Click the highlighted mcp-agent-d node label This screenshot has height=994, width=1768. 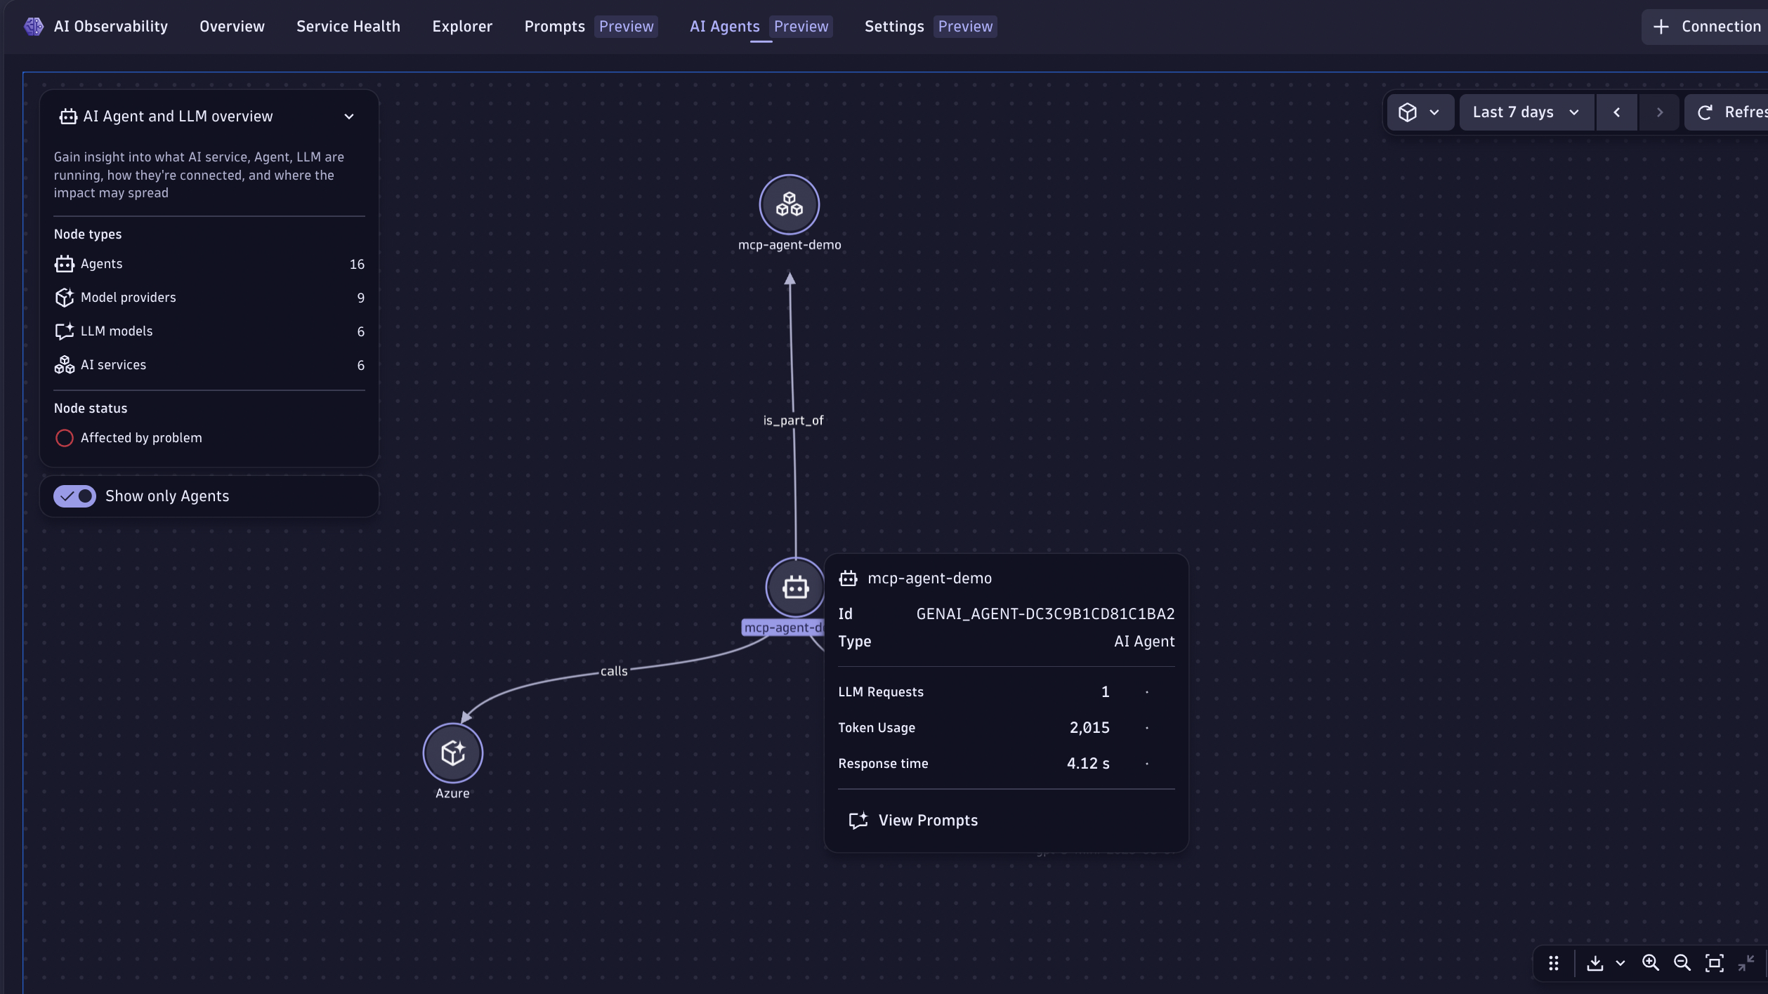[x=782, y=628]
